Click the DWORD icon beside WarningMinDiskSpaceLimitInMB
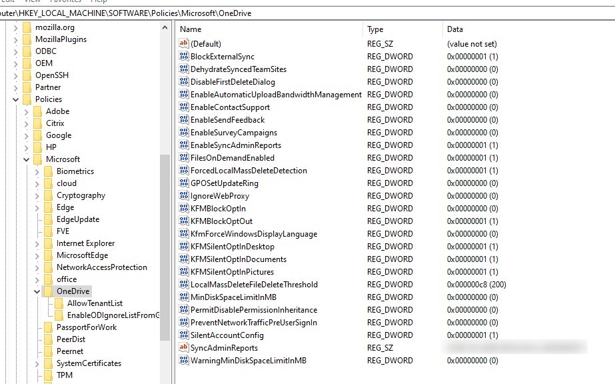The height and width of the screenshot is (384, 615). (x=185, y=361)
